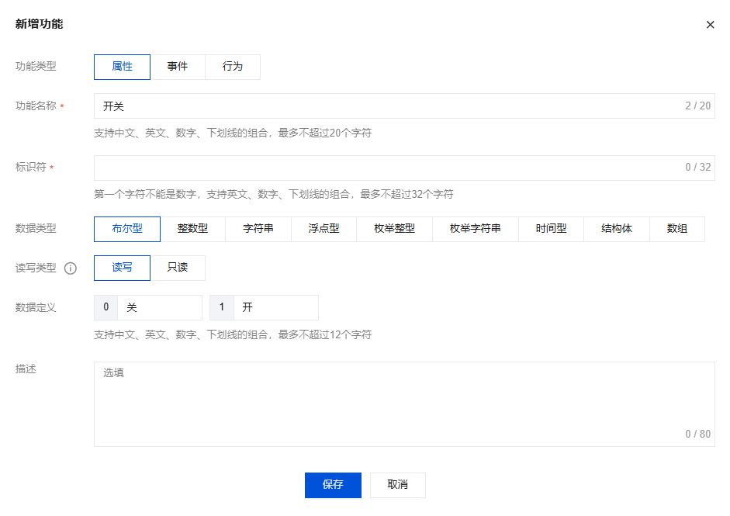Select 事件 function type
The height and width of the screenshot is (516, 730).
pyautogui.click(x=178, y=67)
